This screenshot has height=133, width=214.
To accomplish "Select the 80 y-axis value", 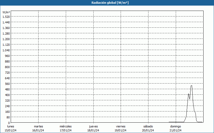I will (x=8, y=117).
